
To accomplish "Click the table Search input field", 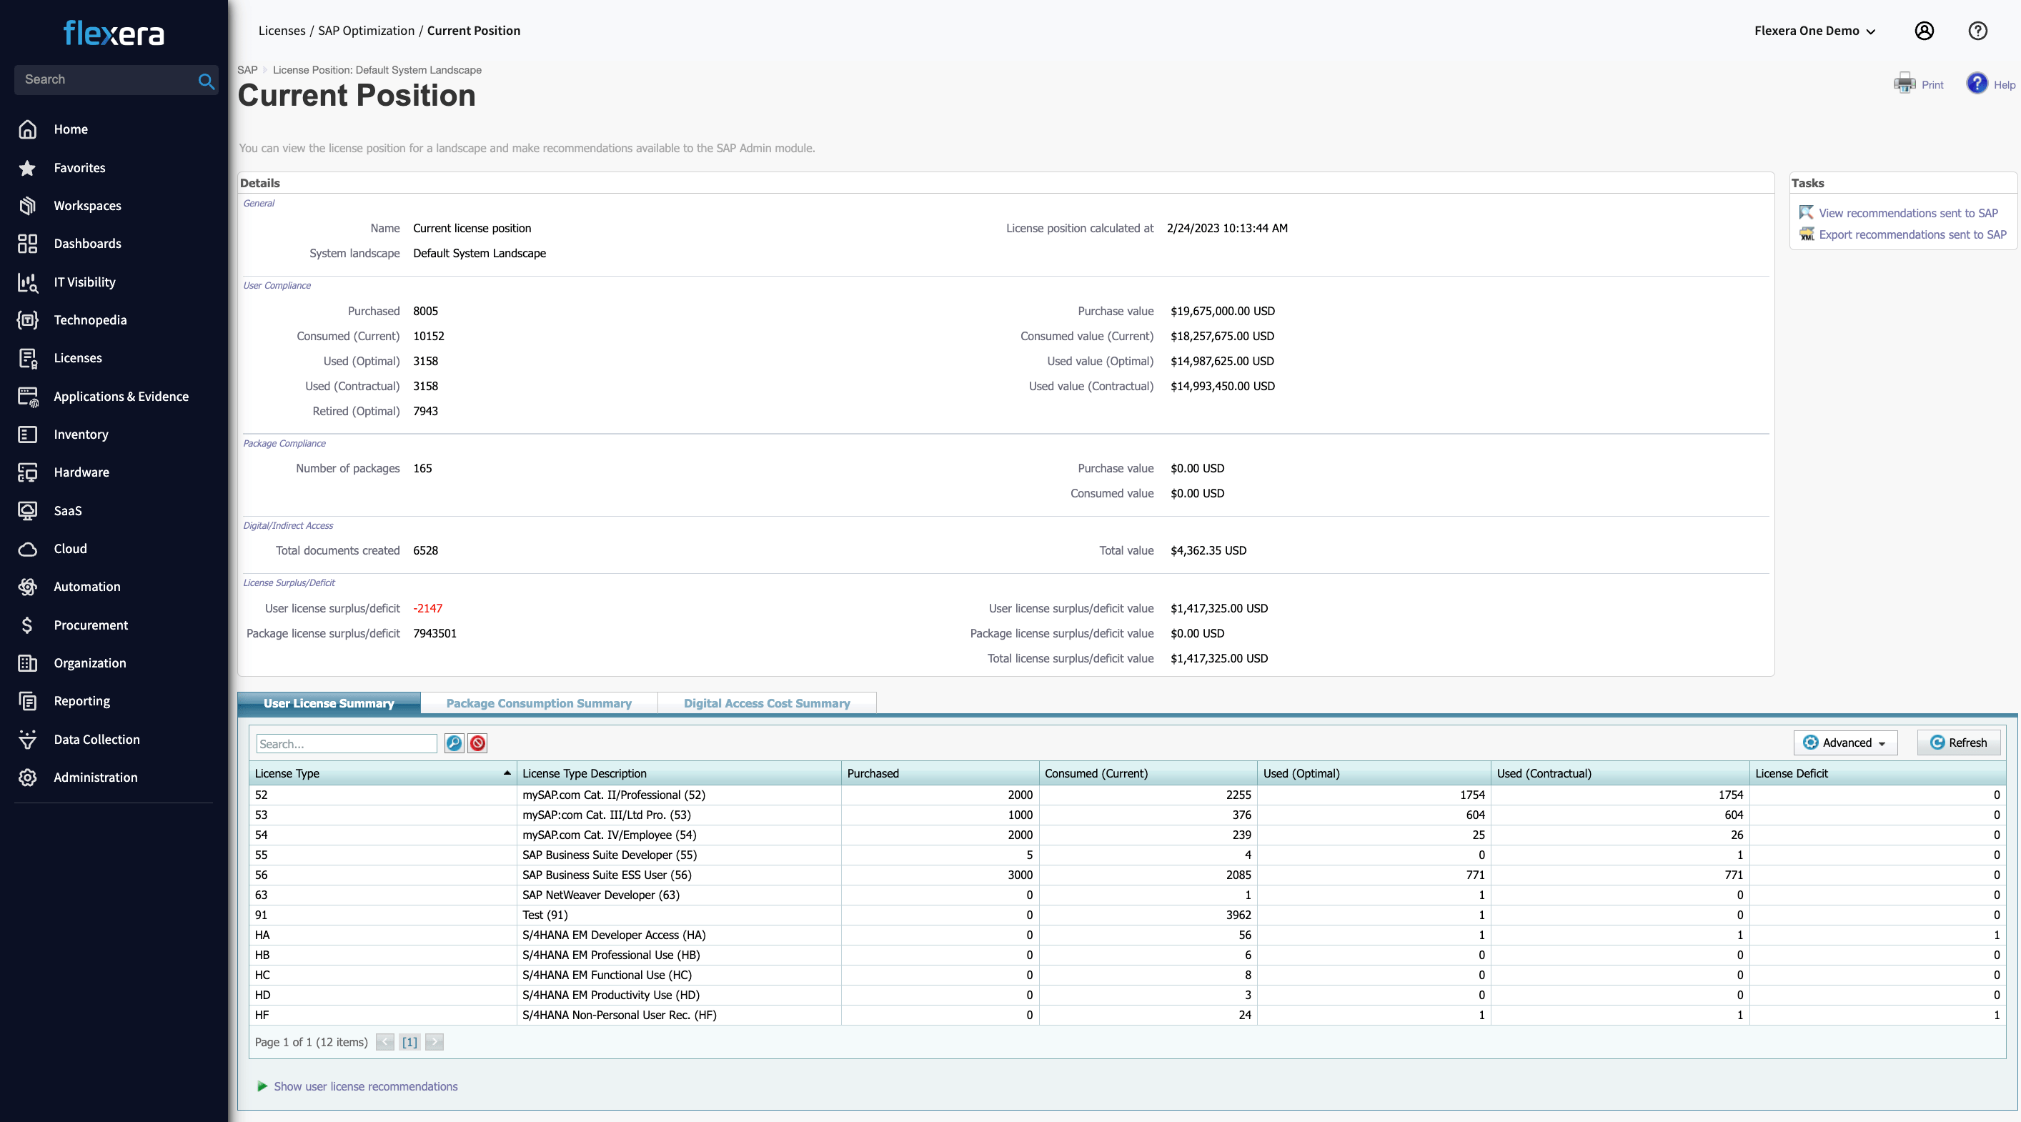I will pyautogui.click(x=346, y=744).
